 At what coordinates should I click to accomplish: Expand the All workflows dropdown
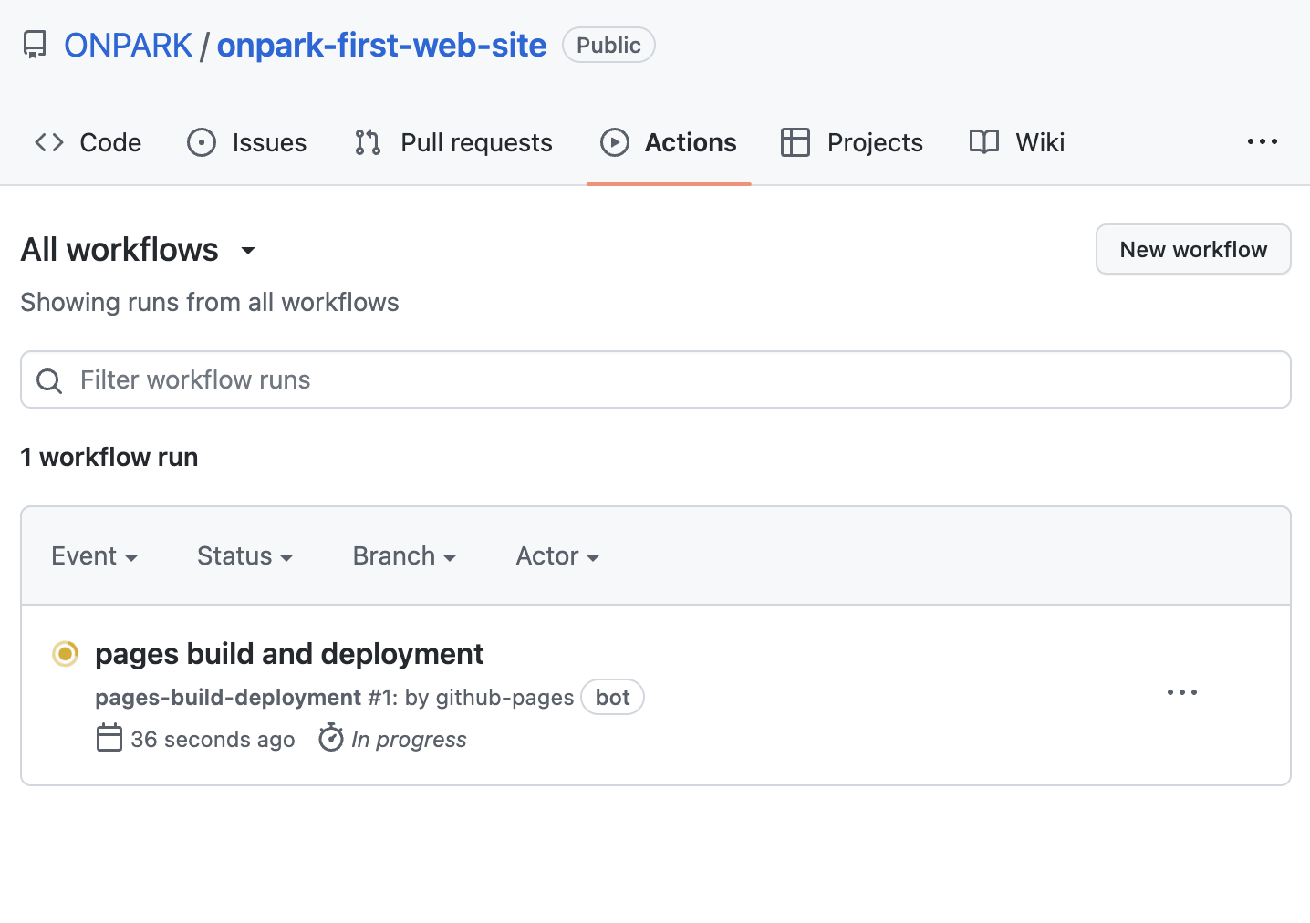click(x=138, y=250)
